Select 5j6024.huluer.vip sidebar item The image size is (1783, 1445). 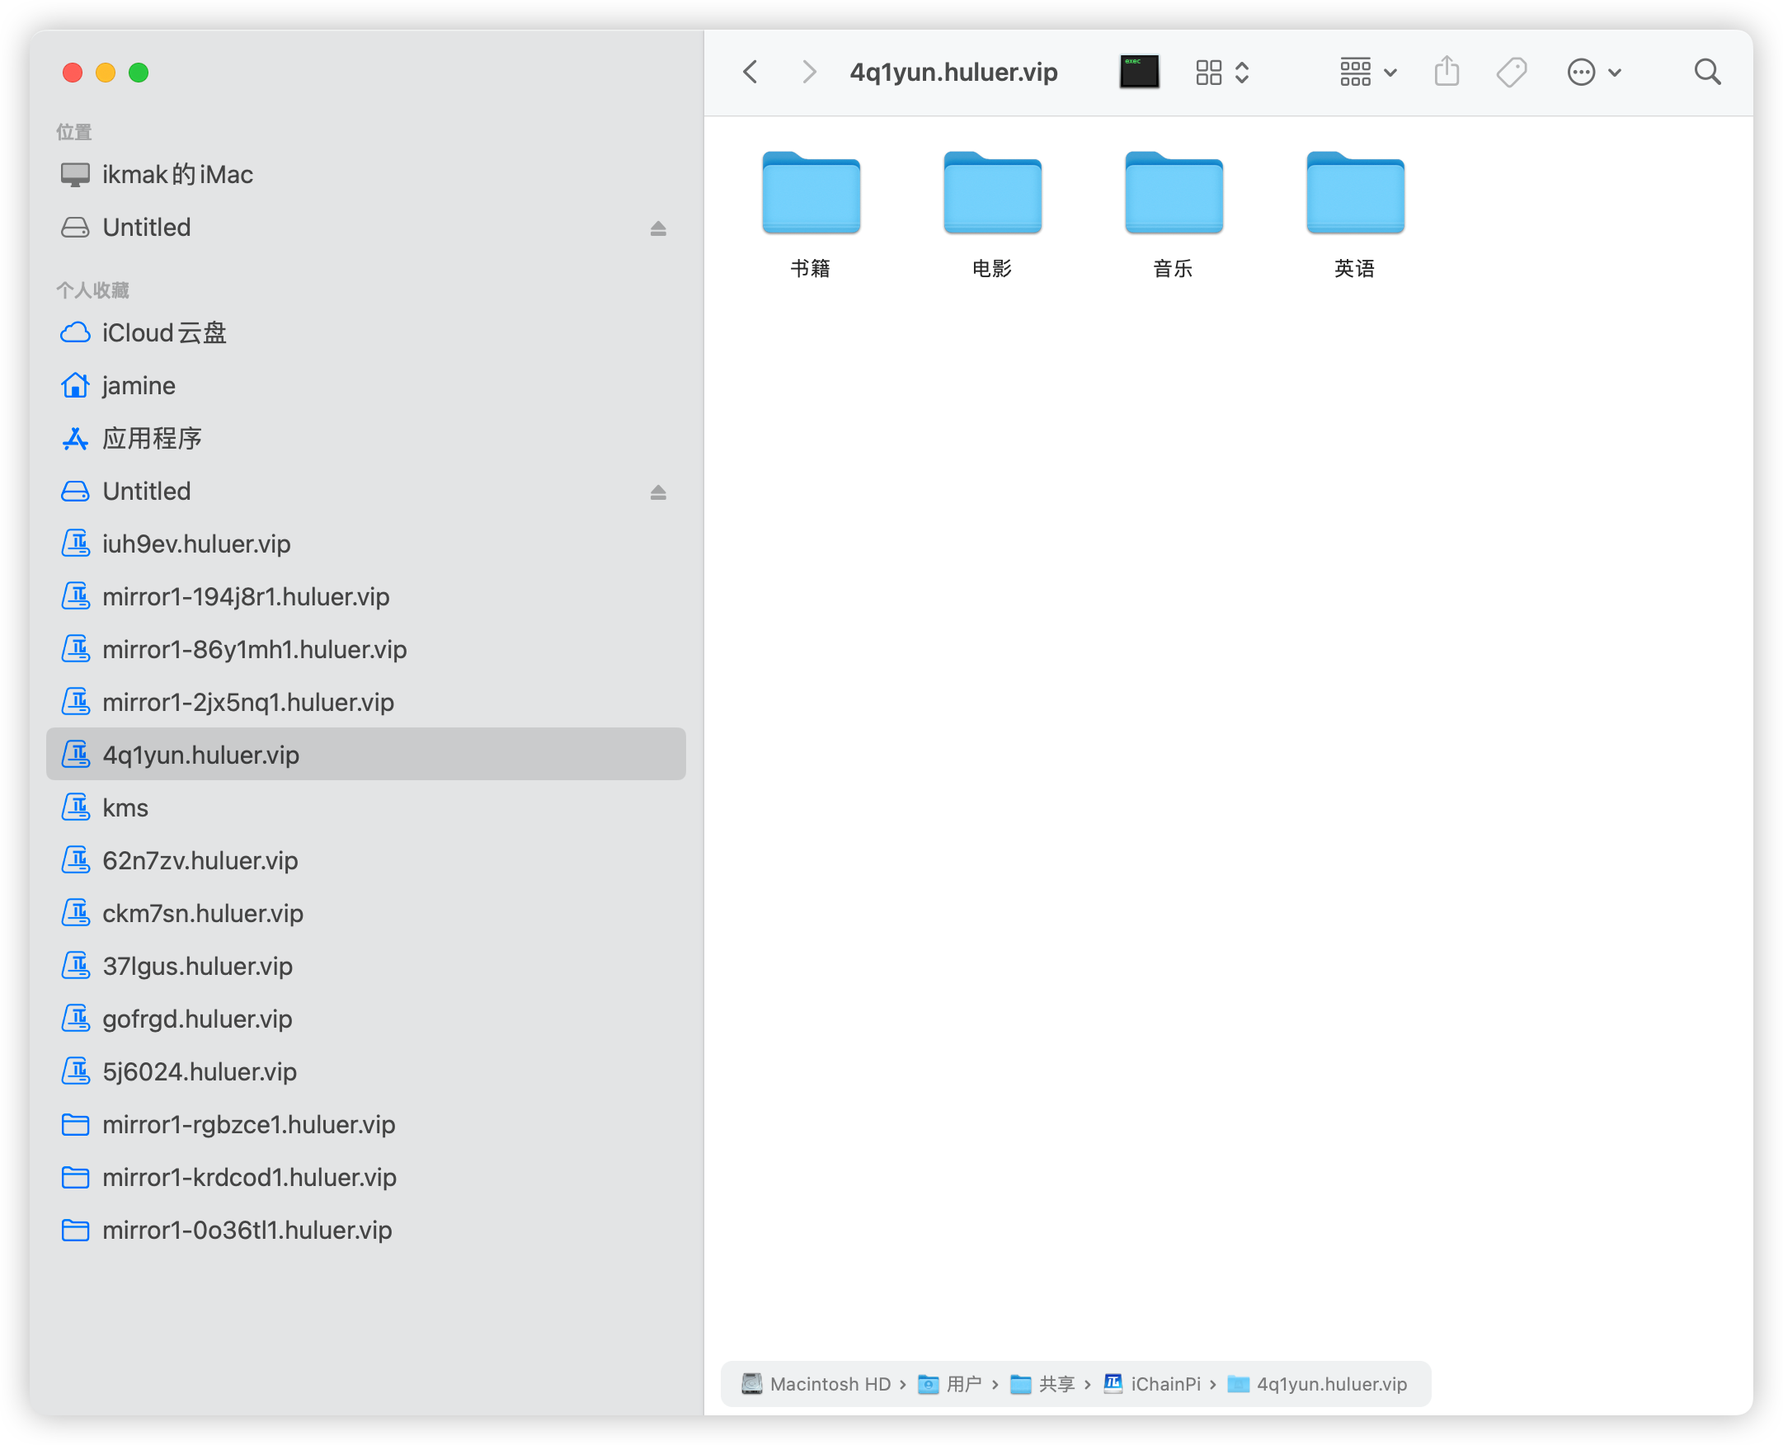[x=365, y=1072]
